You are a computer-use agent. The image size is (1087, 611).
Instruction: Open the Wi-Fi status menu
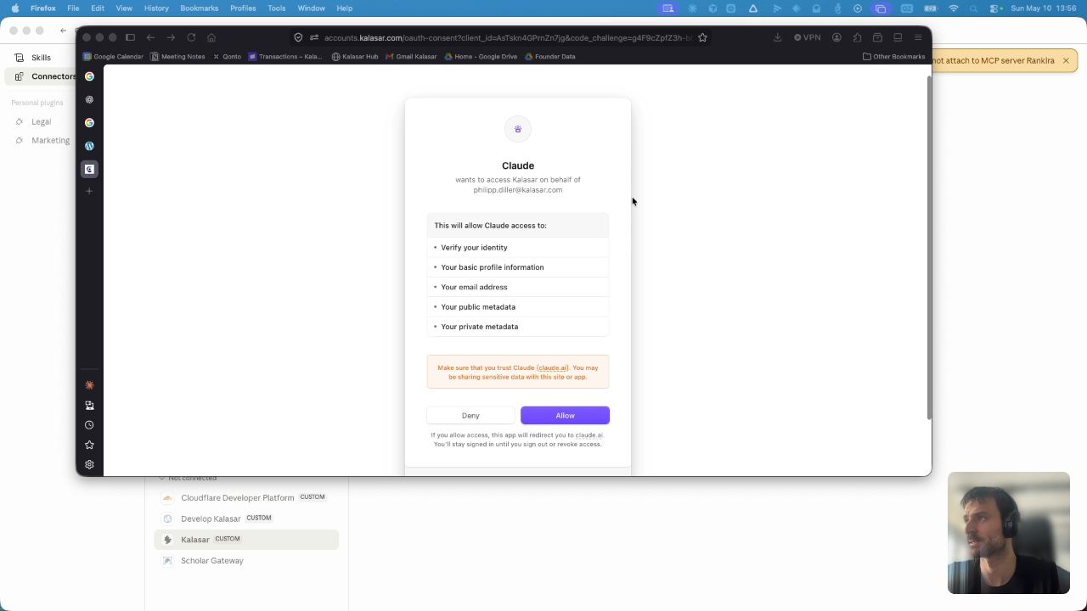pos(954,8)
